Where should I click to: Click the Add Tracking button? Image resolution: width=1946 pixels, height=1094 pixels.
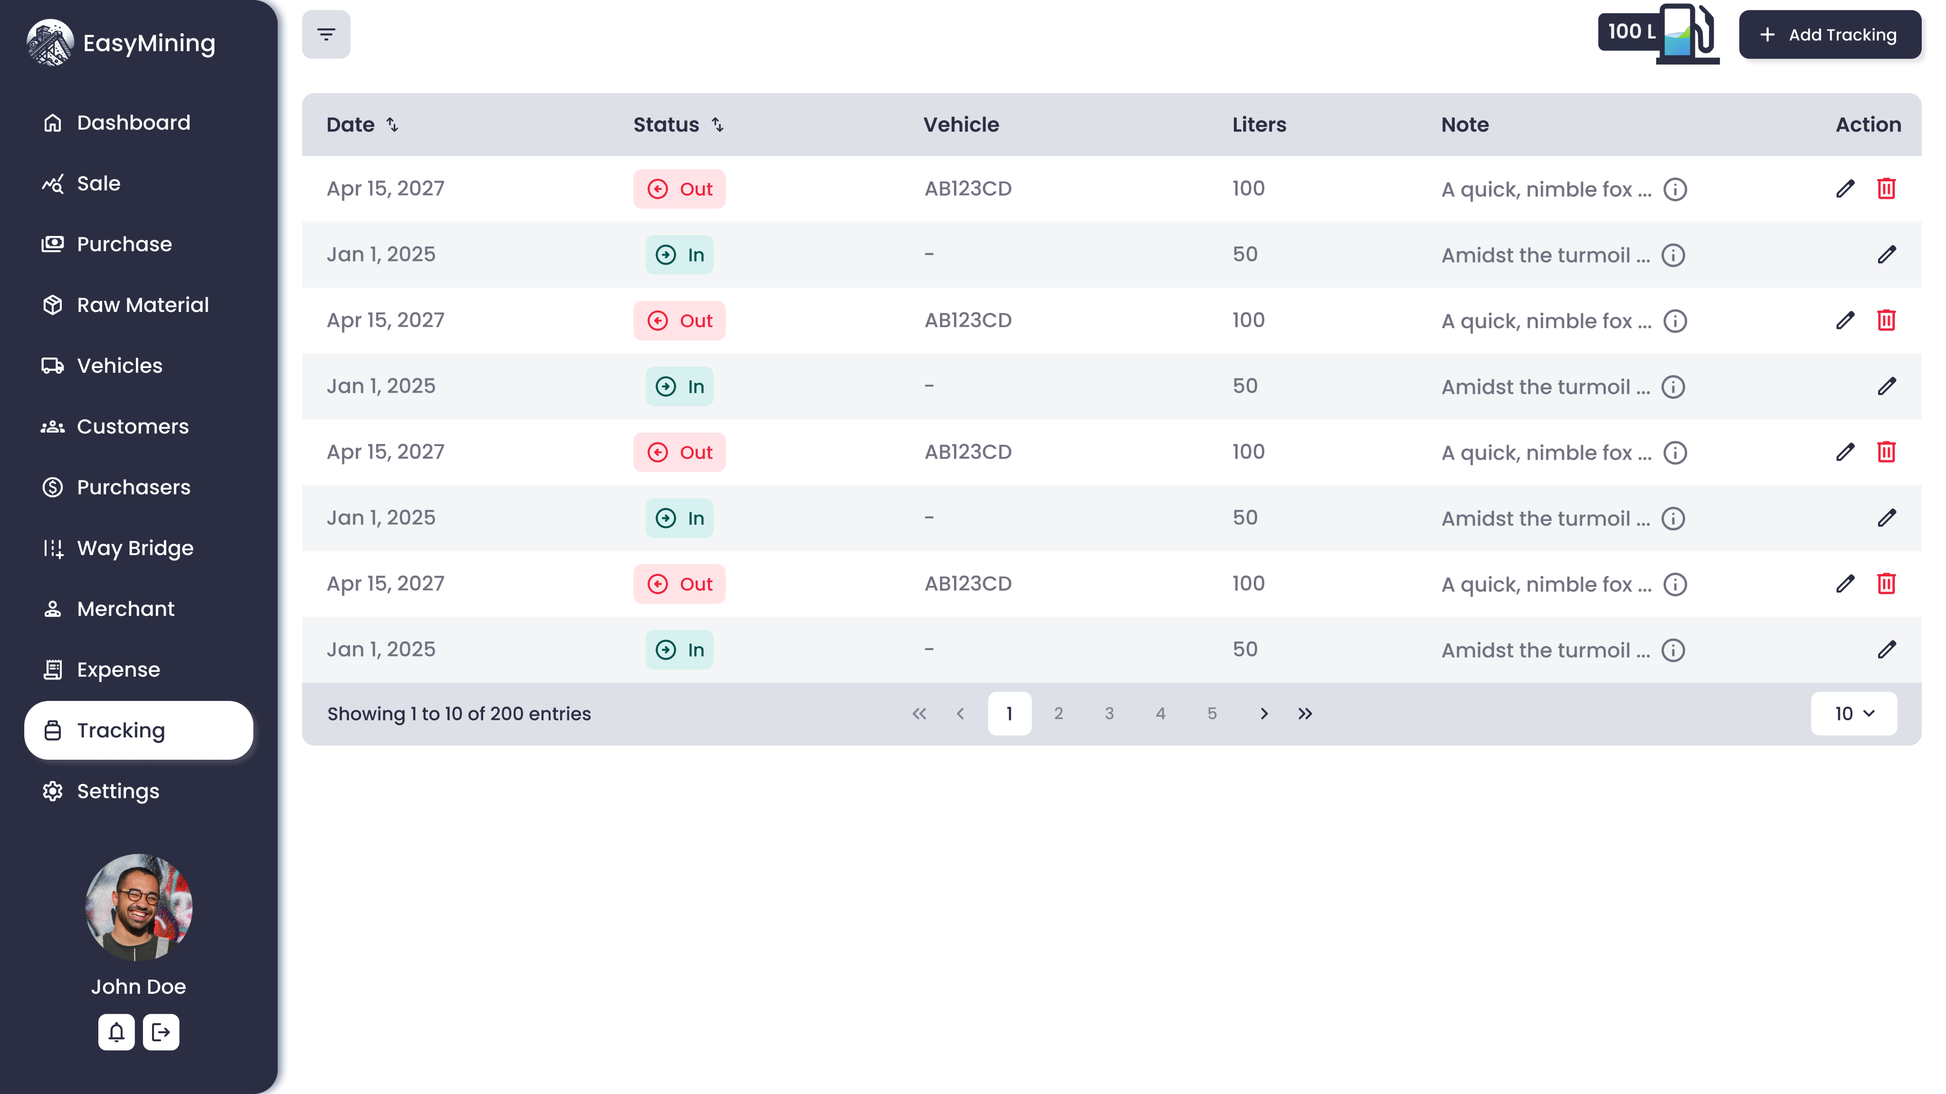[x=1829, y=35]
